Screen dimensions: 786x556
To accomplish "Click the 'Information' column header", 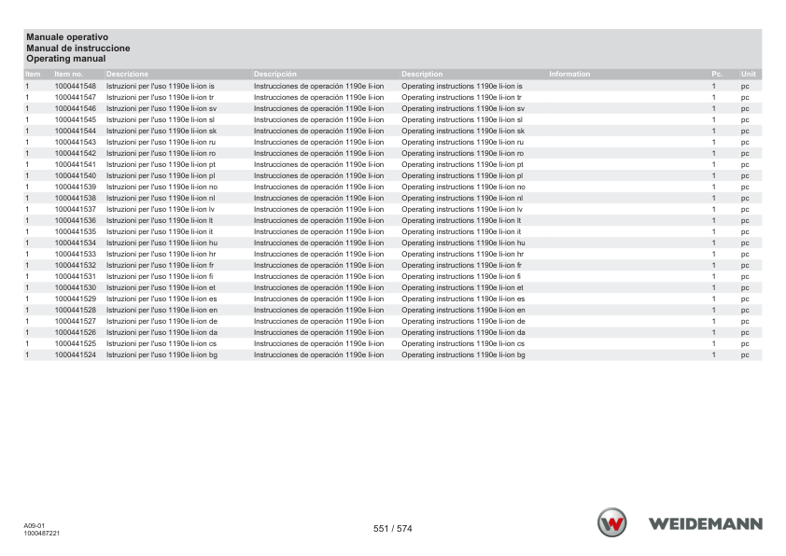I will pos(569,74).
